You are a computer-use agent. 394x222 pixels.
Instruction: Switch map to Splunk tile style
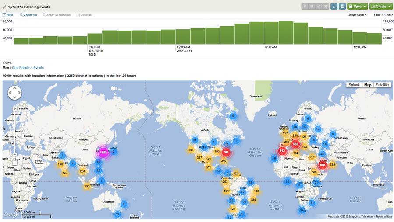pyautogui.click(x=354, y=85)
